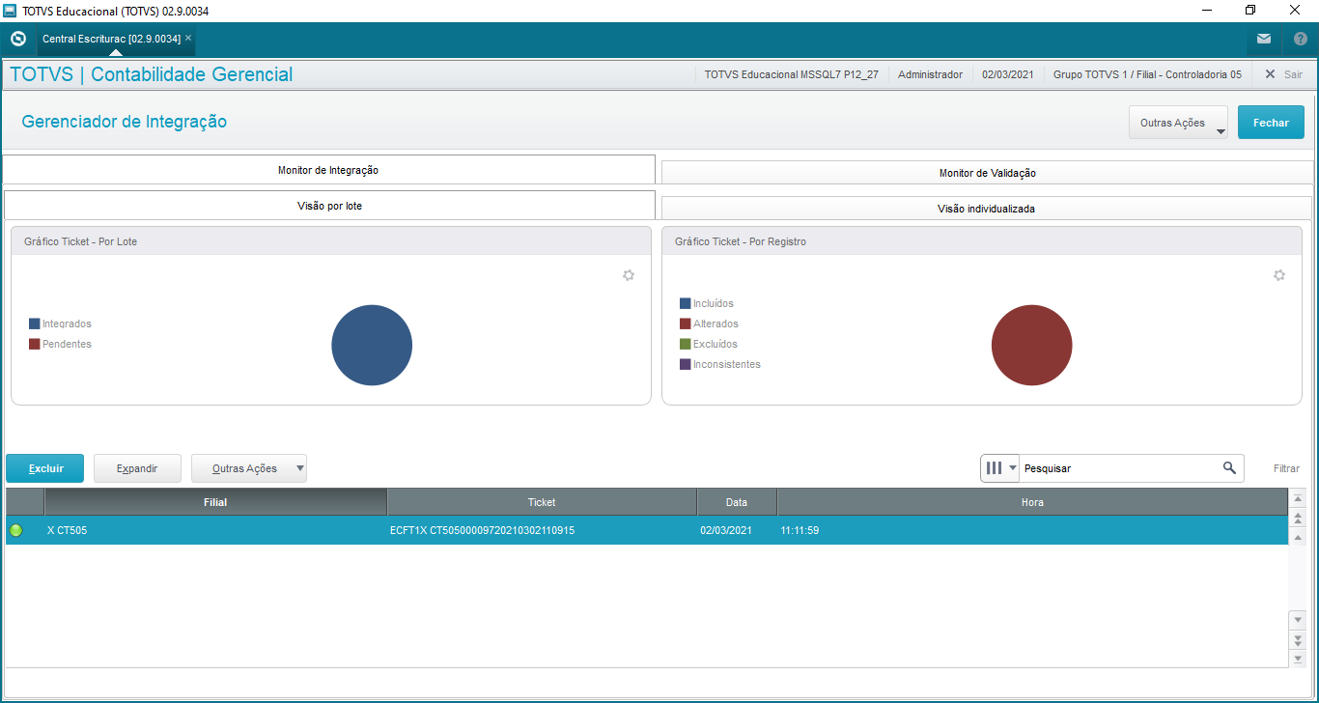Image resolution: width=1319 pixels, height=703 pixels.
Task: Open the help question mark icon
Action: (x=1301, y=39)
